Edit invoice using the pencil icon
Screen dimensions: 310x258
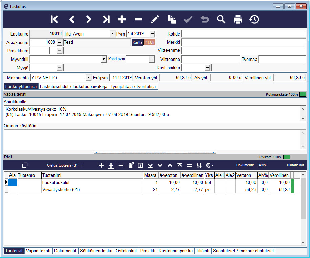155,19
